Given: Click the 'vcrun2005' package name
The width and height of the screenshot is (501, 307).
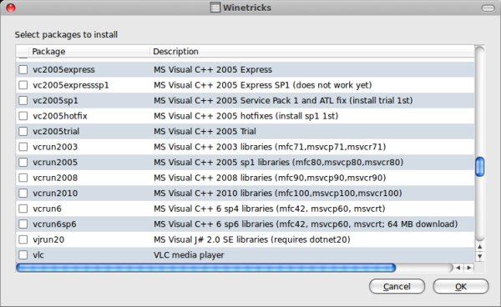Looking at the screenshot, I should point(55,162).
